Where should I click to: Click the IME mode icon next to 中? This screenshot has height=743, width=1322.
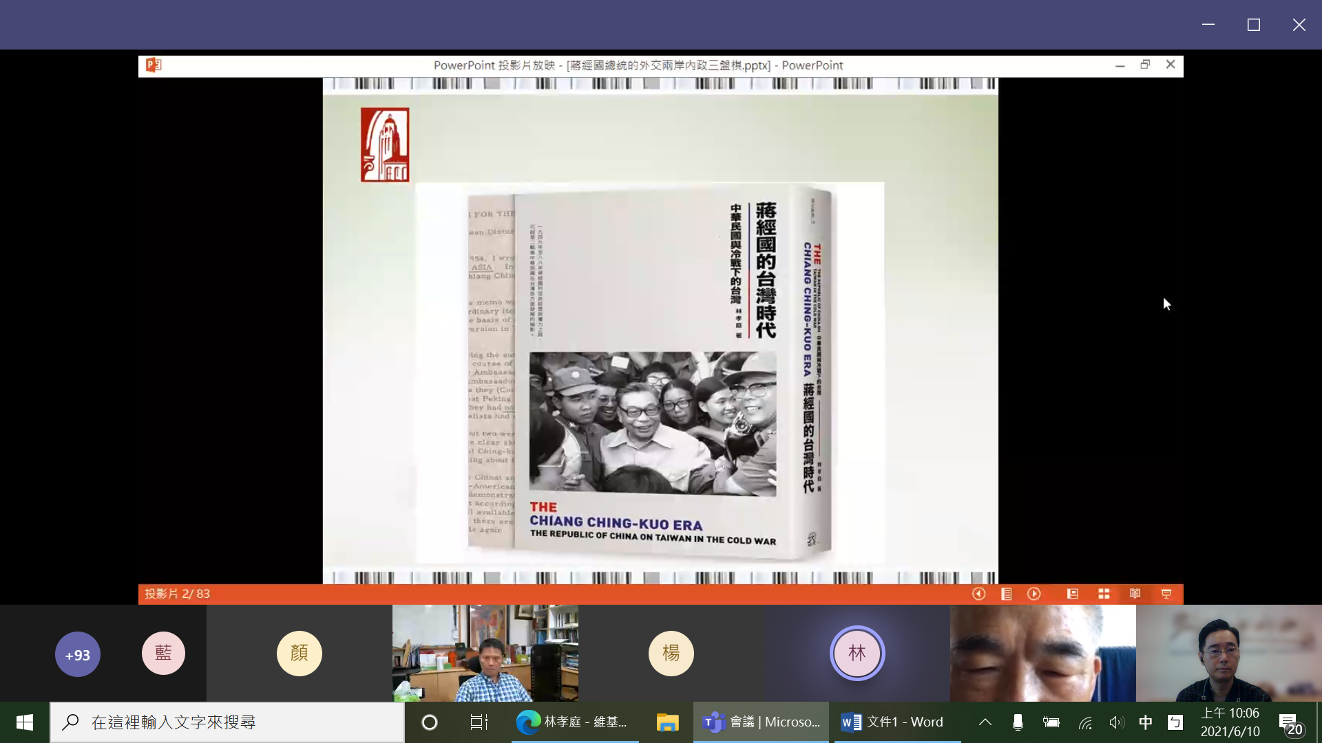point(1175,722)
